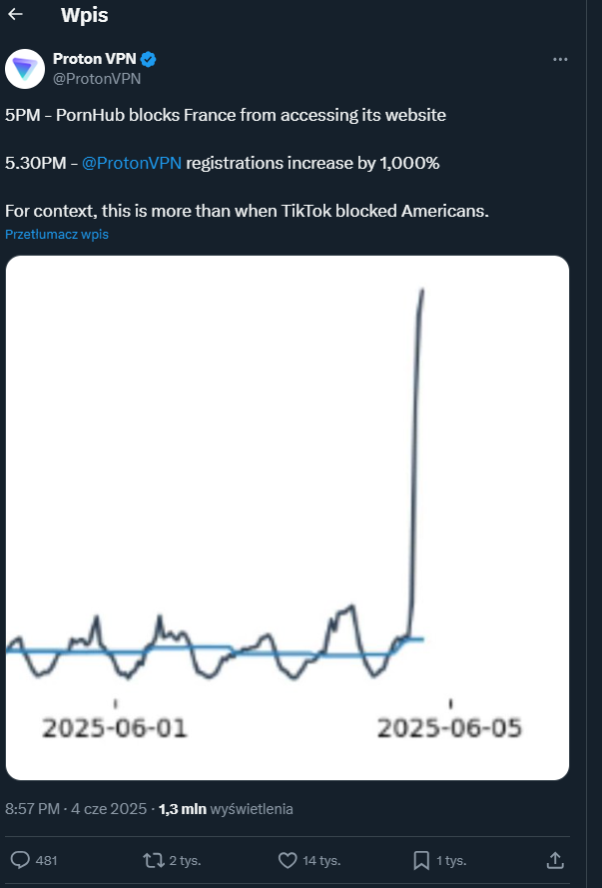This screenshot has height=888, width=602.
Task: Open the Proton VPN display name
Action: [95, 58]
